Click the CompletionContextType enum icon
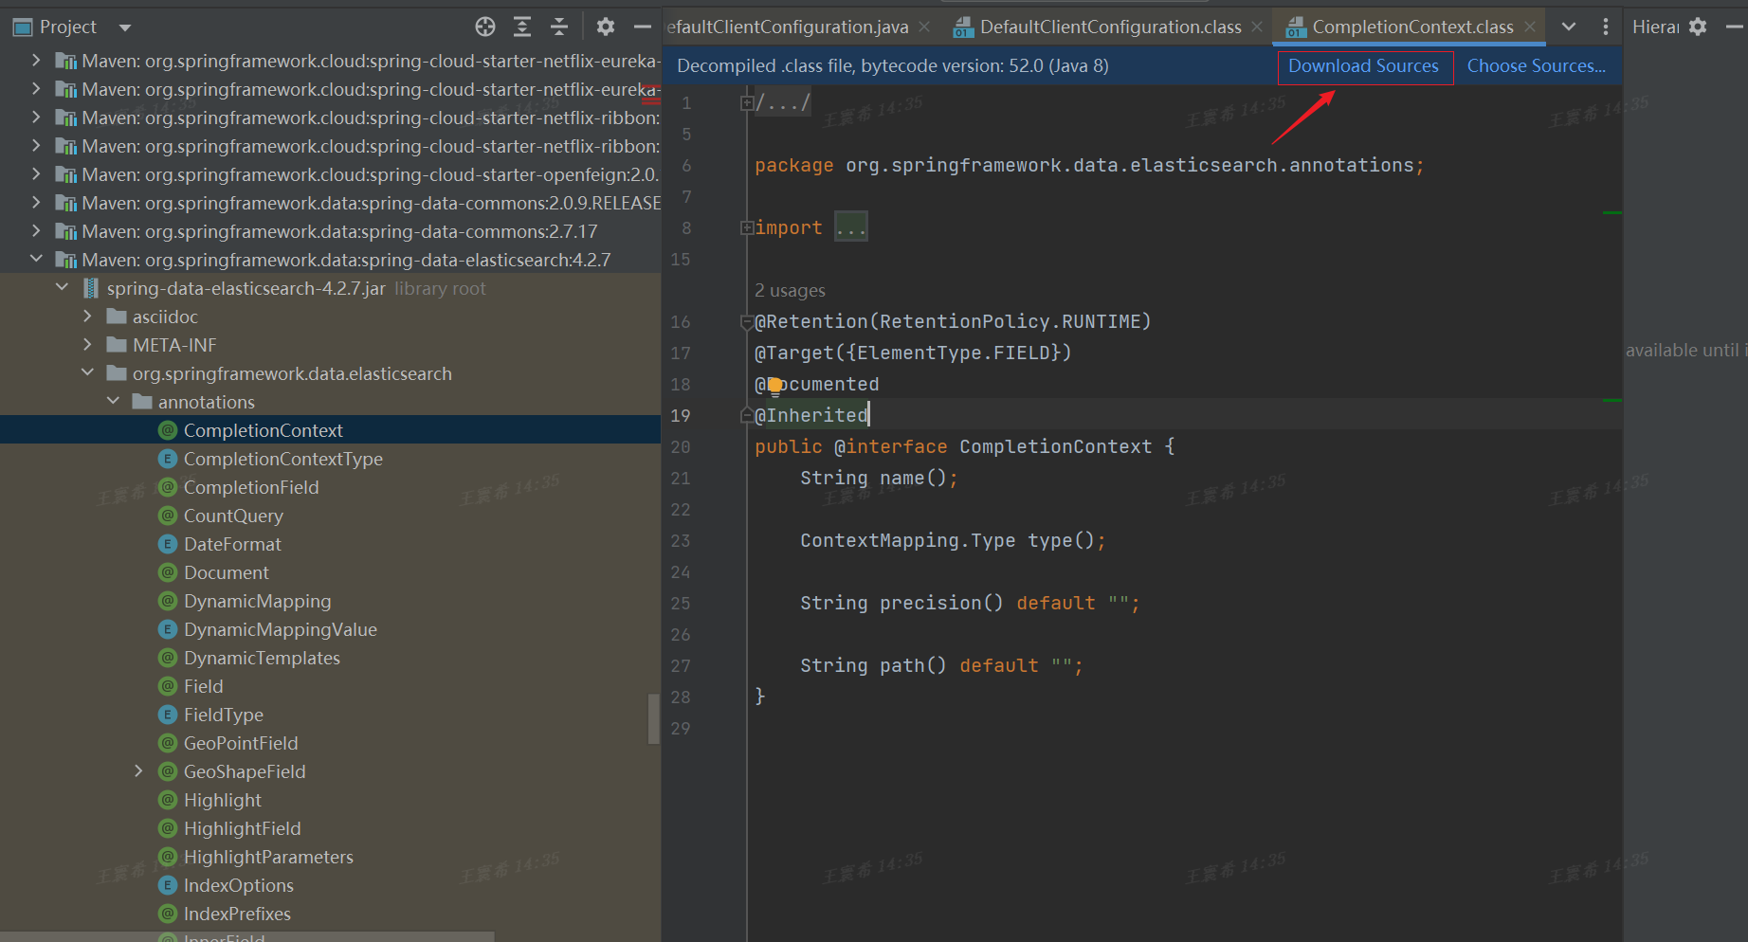The height and width of the screenshot is (942, 1748). 168,459
